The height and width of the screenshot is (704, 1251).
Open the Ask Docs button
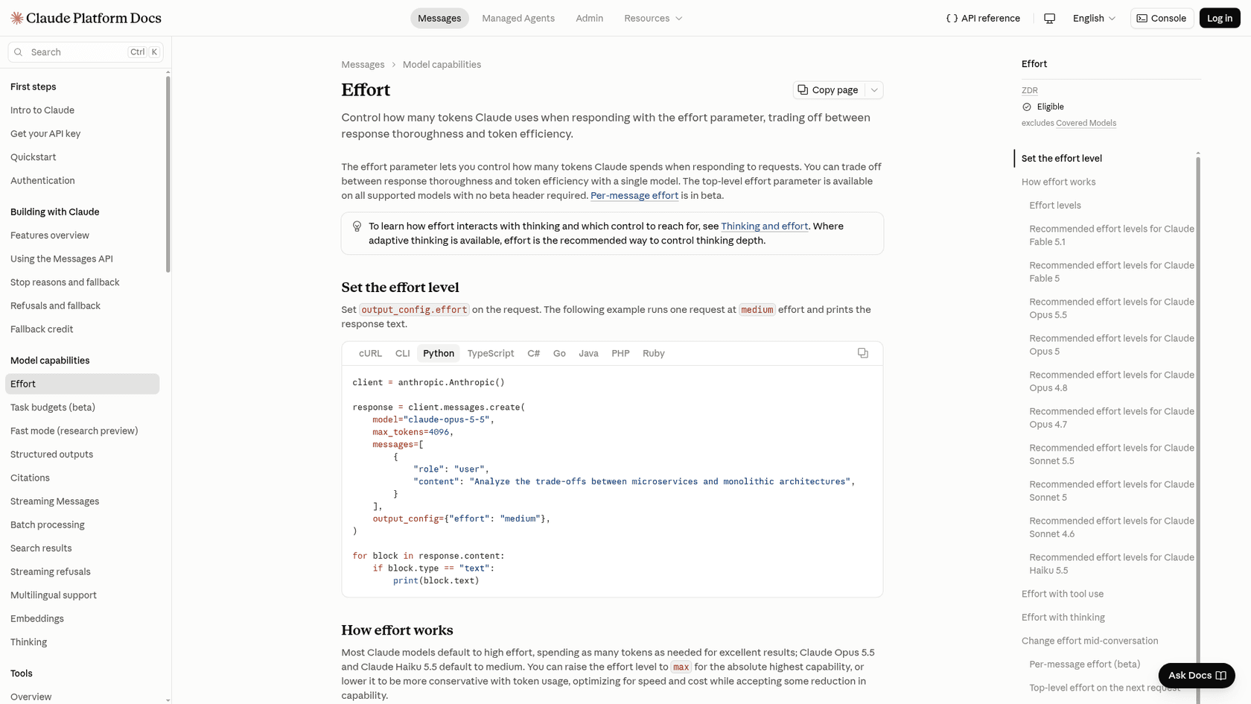1197,675
